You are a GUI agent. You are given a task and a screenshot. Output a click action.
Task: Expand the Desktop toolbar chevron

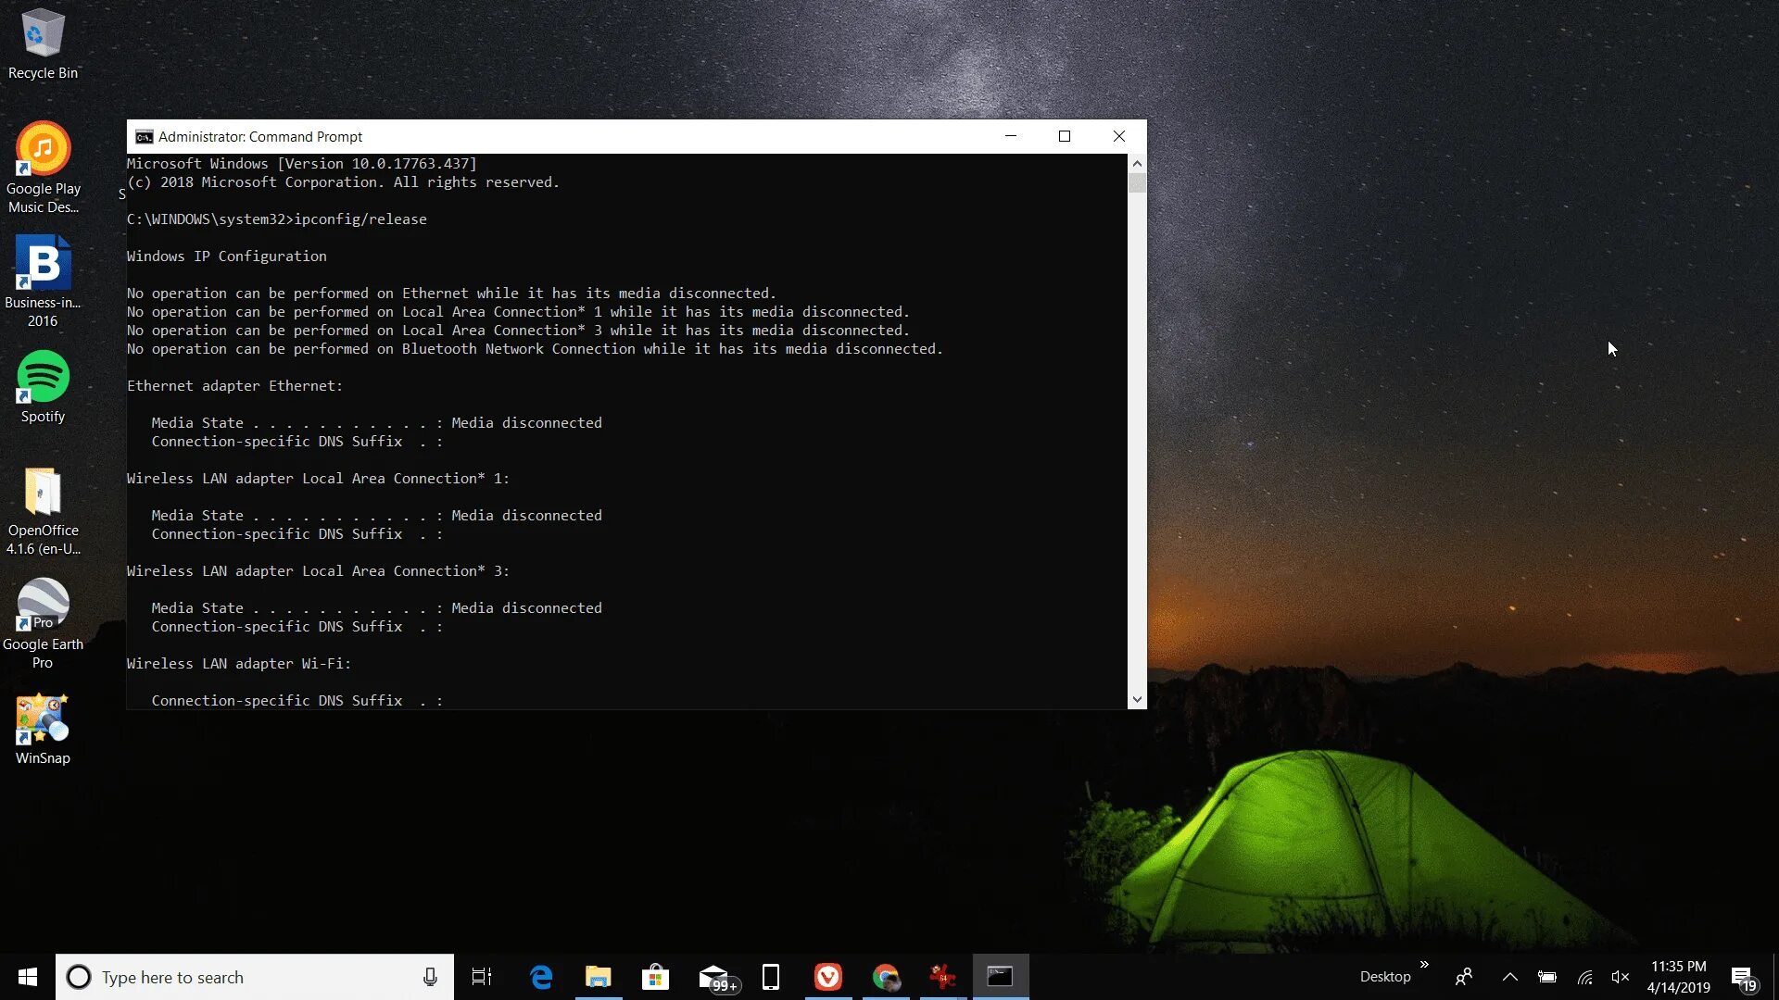click(1424, 965)
